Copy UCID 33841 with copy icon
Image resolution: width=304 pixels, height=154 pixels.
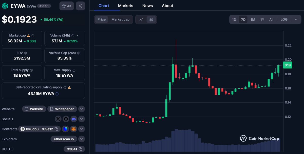click(x=80, y=149)
